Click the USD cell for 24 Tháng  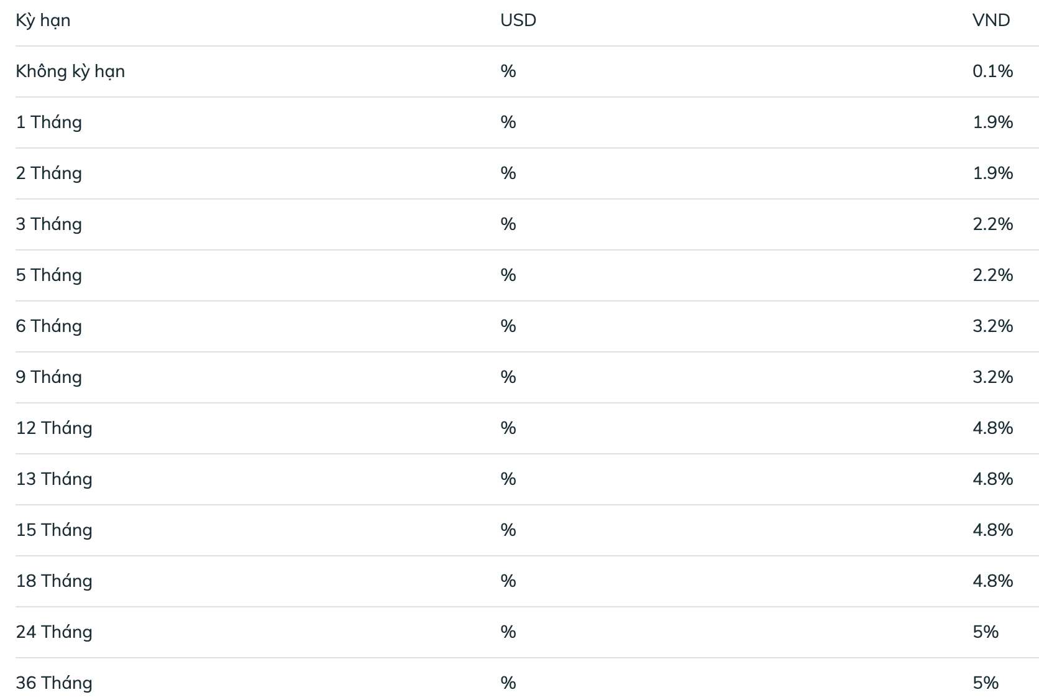point(508,632)
